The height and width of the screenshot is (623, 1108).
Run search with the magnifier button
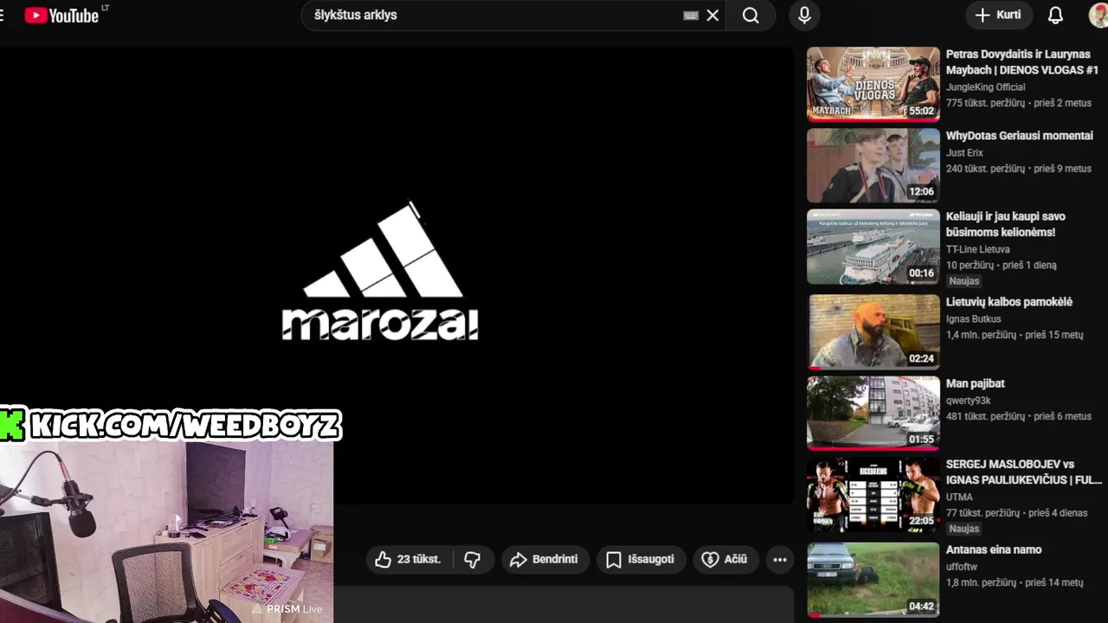click(750, 16)
